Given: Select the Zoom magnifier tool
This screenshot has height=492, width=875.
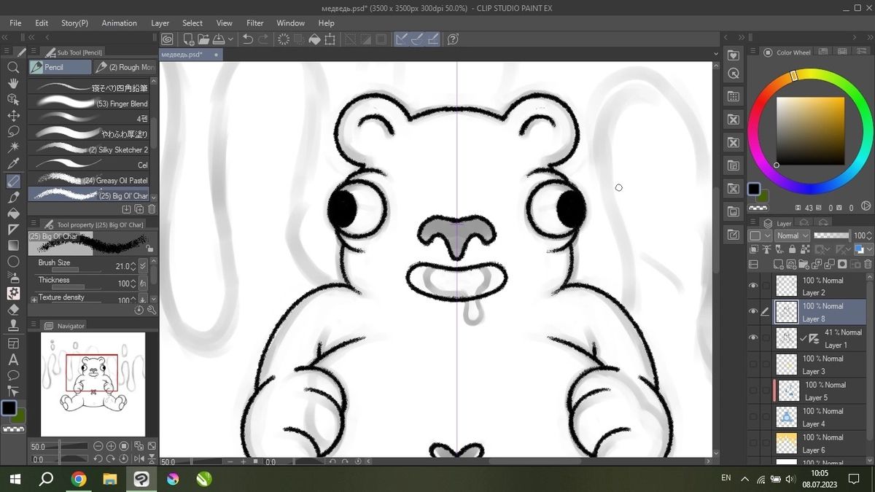Looking at the screenshot, I should click(x=13, y=67).
